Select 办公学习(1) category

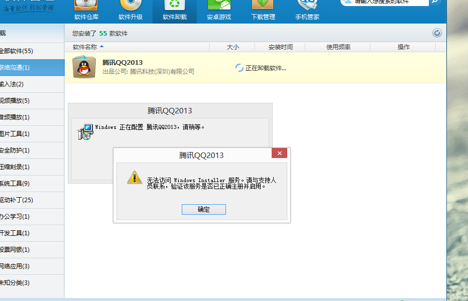click(x=32, y=217)
